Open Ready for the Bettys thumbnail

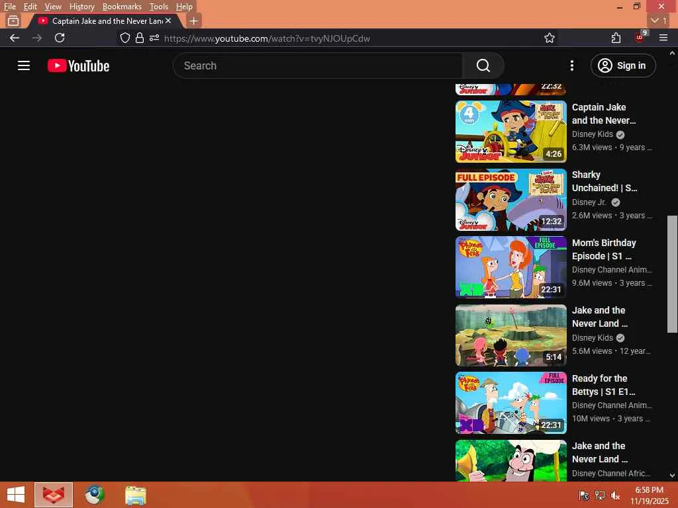(510, 403)
